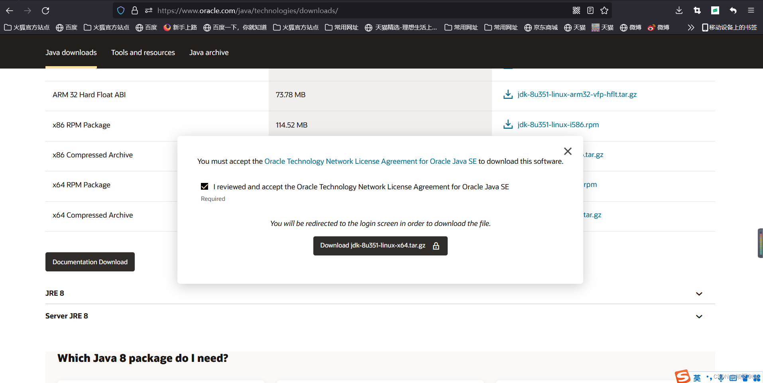
Task: Toggle reader view for the page
Action: (590, 11)
